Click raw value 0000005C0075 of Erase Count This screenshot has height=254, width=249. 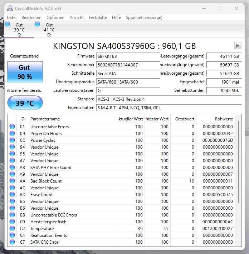(x=218, y=195)
